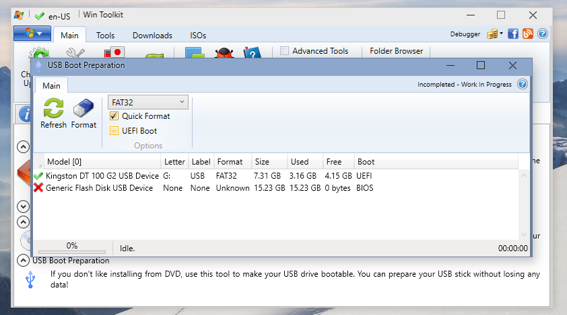Open the Downloads tab
The image size is (567, 315).
coord(152,36)
